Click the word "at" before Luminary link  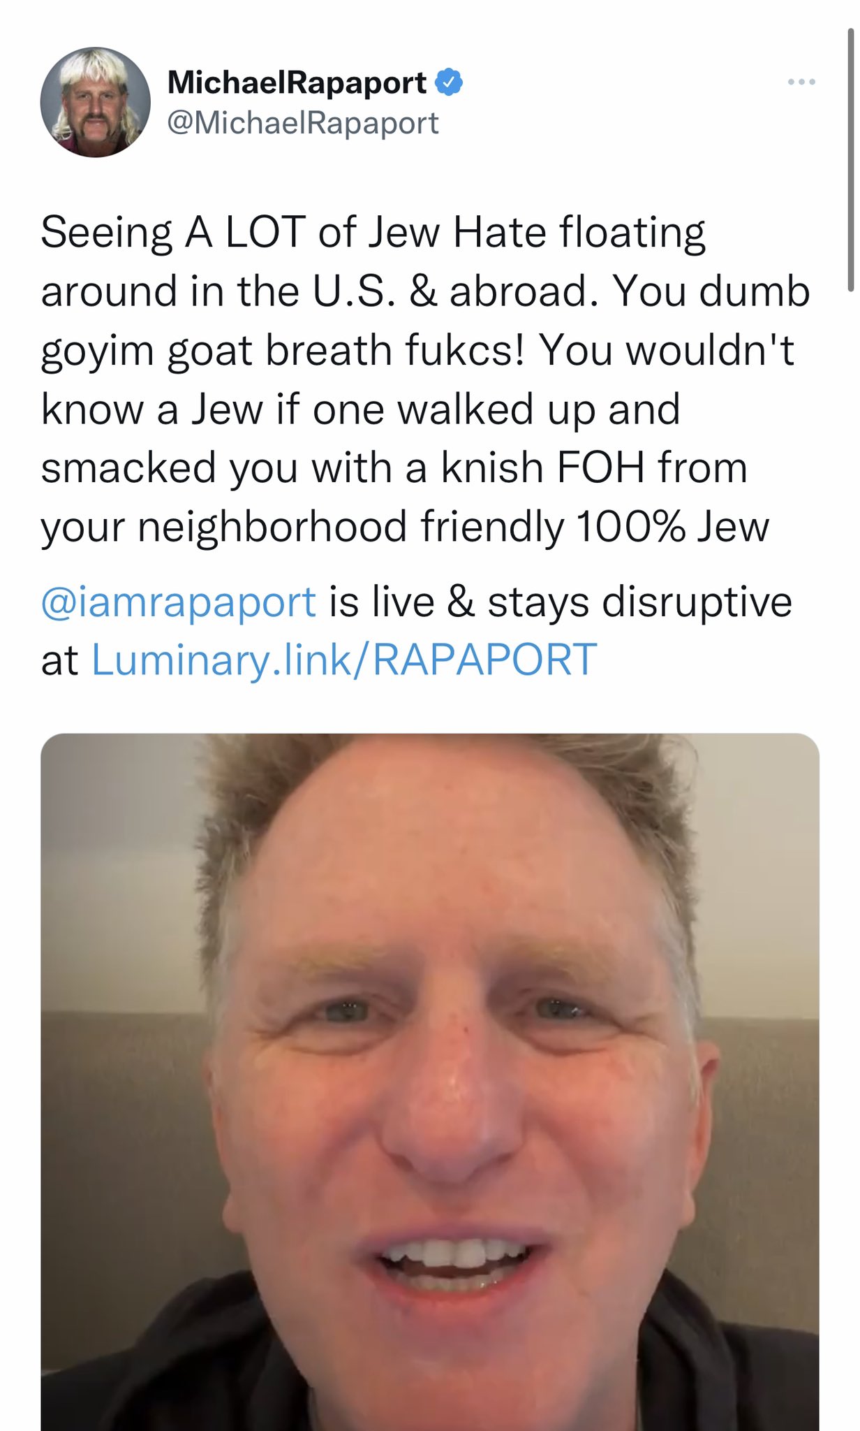[59, 660]
